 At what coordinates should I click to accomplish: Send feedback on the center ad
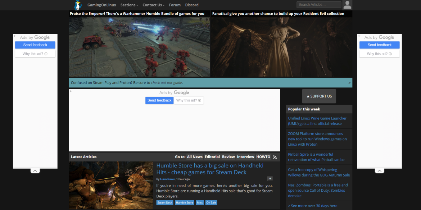coord(159,100)
